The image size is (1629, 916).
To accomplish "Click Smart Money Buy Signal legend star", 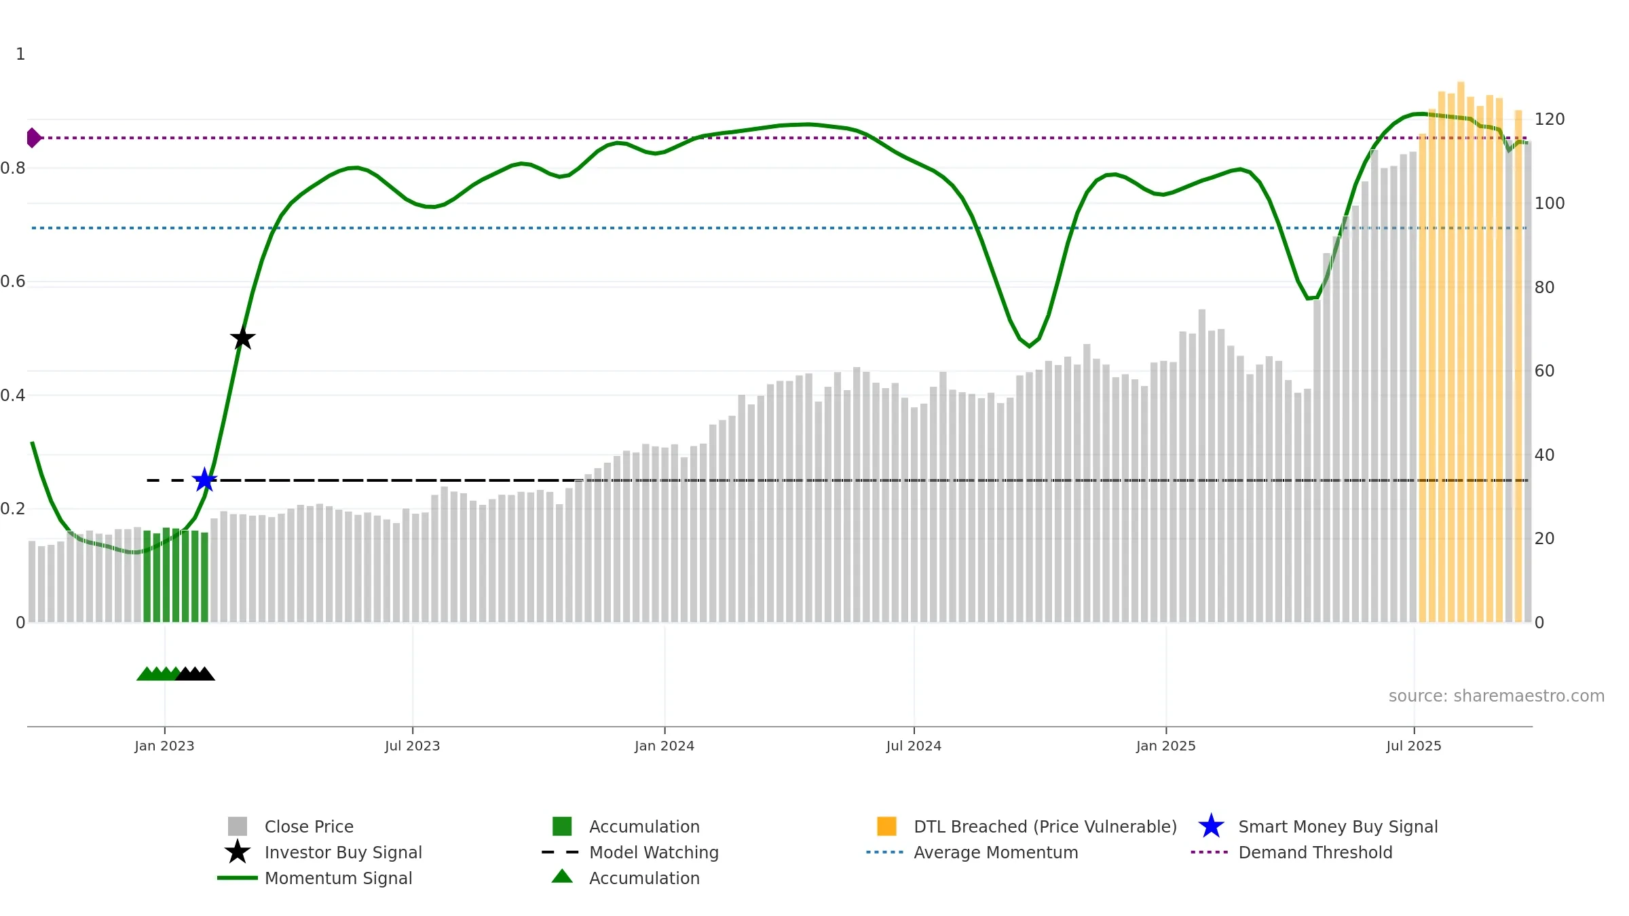I will [1211, 826].
